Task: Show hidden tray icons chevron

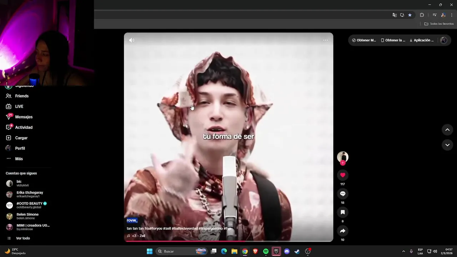Action: [403, 251]
